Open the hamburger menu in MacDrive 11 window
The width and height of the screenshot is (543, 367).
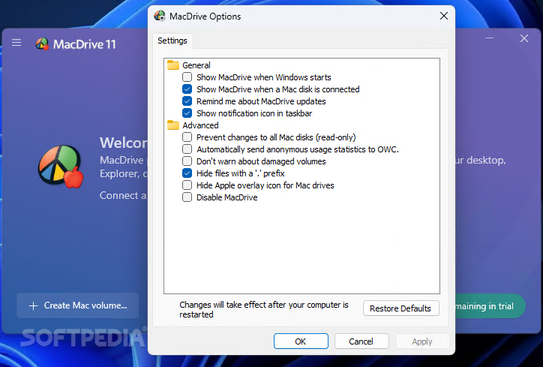[16, 43]
